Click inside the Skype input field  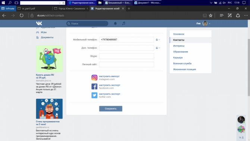(126, 56)
